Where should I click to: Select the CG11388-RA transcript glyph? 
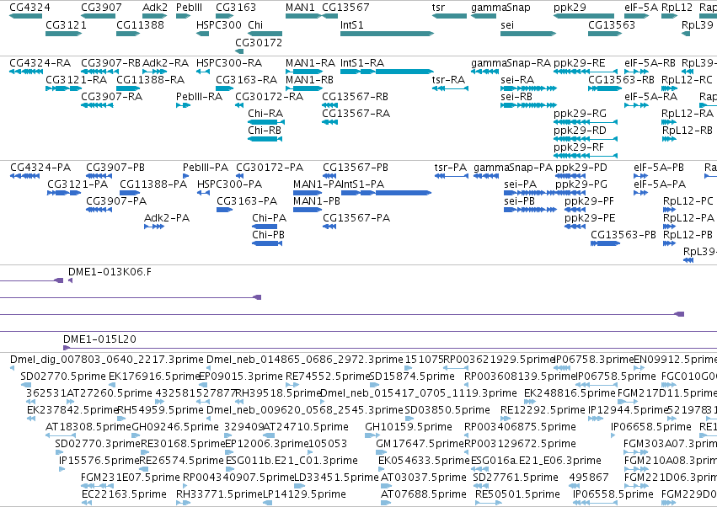pos(128,88)
